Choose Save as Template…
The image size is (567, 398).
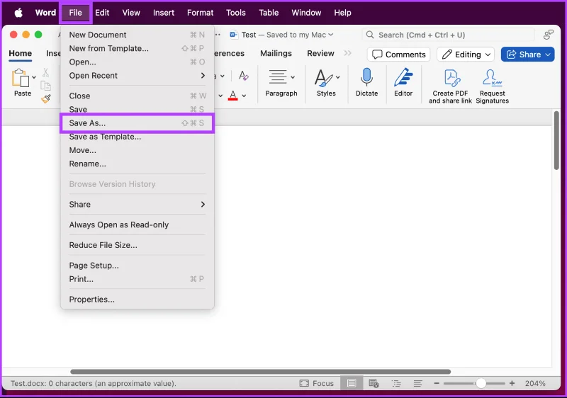click(137, 137)
